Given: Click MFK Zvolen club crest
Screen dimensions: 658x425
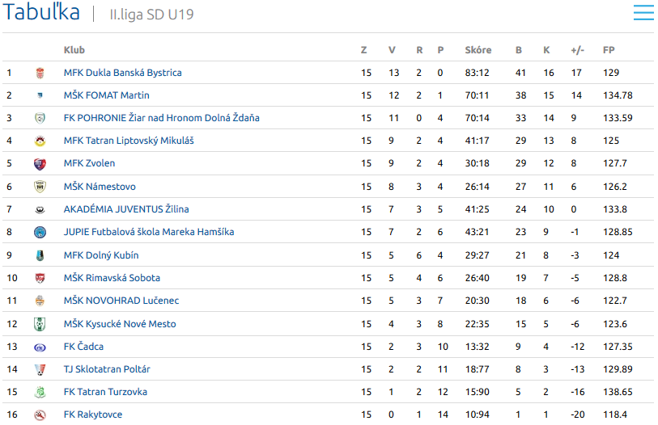Looking at the screenshot, I should click(40, 163).
